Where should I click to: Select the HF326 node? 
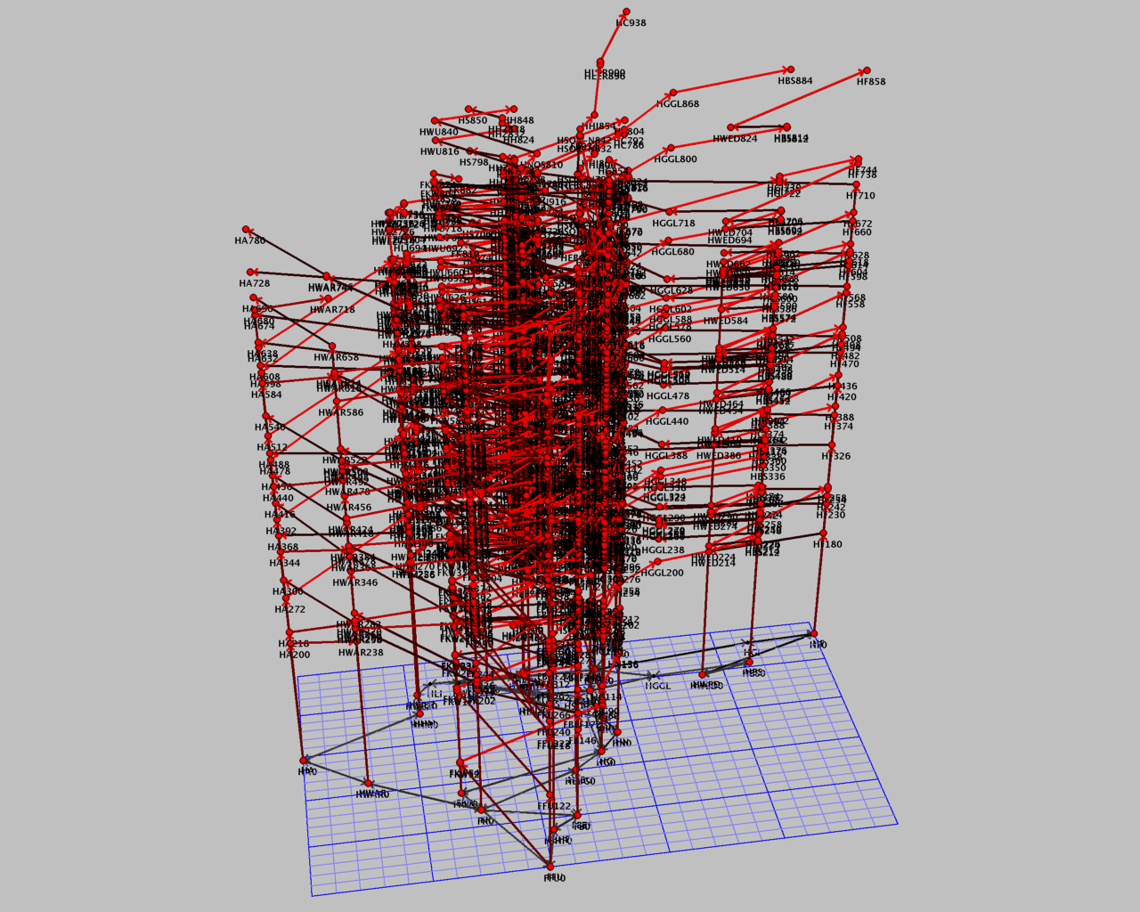pos(831,445)
